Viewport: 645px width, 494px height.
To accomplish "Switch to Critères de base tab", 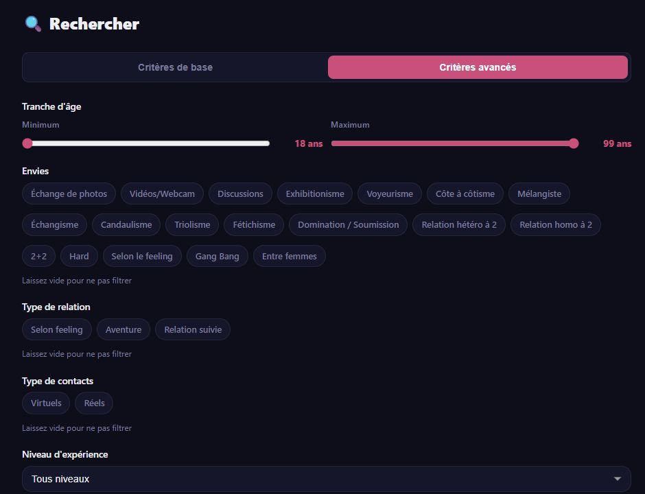I will pyautogui.click(x=175, y=67).
